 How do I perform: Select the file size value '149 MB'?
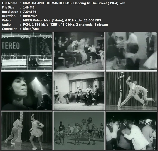[x=29, y=7]
